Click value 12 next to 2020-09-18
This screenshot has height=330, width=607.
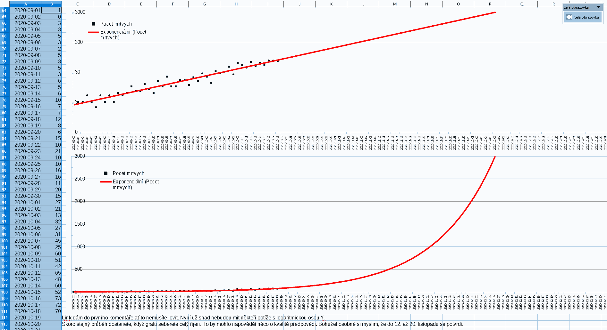click(52, 119)
